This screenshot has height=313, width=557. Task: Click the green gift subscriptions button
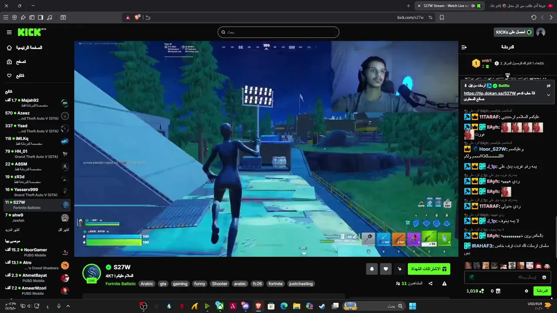pos(429,269)
